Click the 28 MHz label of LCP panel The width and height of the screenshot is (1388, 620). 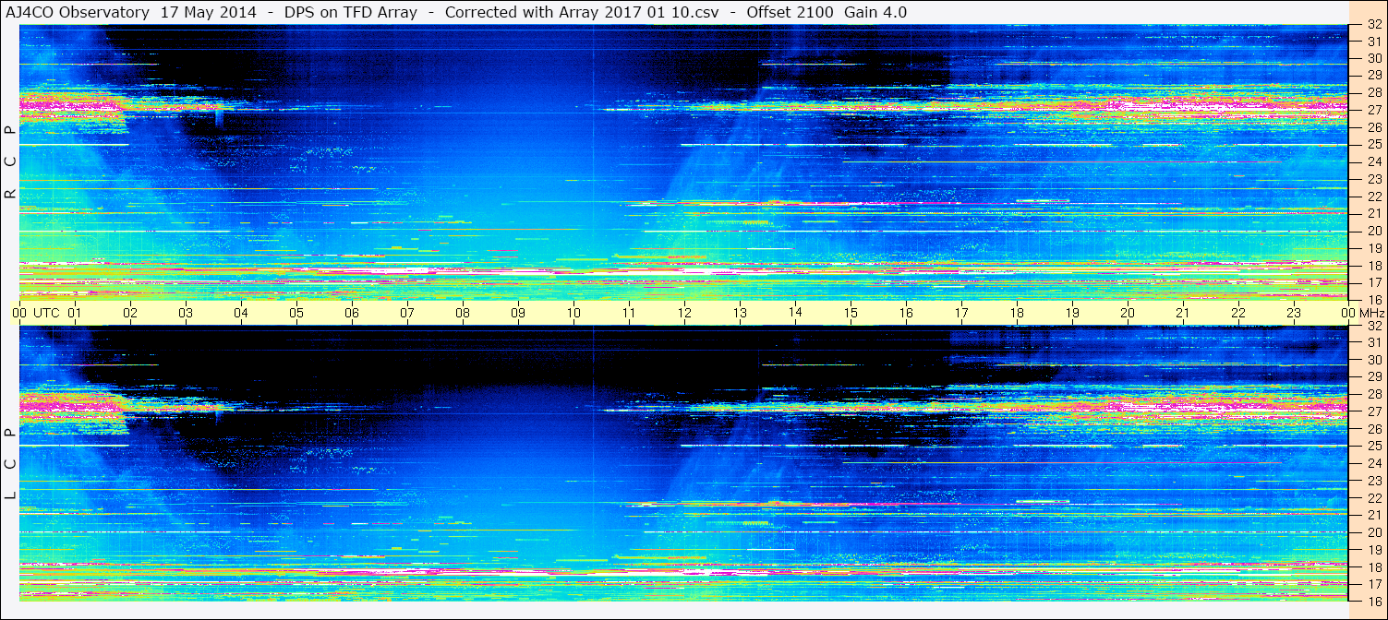(1373, 395)
